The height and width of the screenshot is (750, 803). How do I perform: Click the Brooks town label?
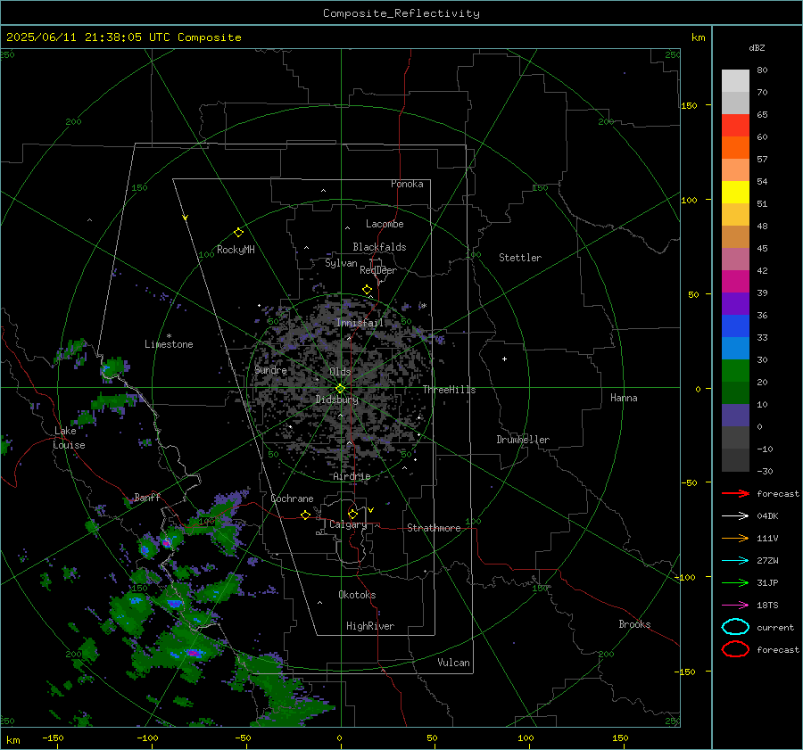634,624
